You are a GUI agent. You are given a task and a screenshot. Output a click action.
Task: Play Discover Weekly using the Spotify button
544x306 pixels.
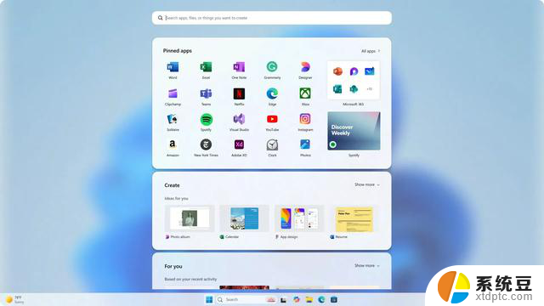tap(333, 144)
